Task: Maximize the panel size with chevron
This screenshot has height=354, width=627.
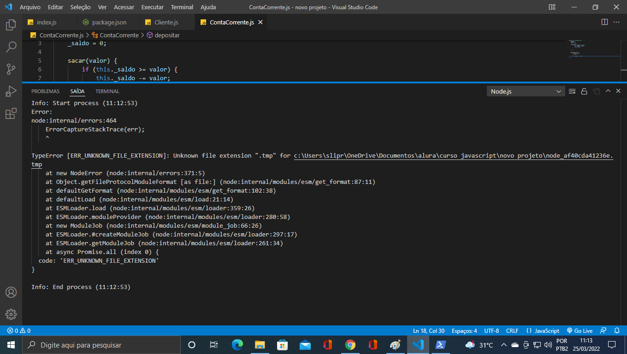Action: point(608,91)
